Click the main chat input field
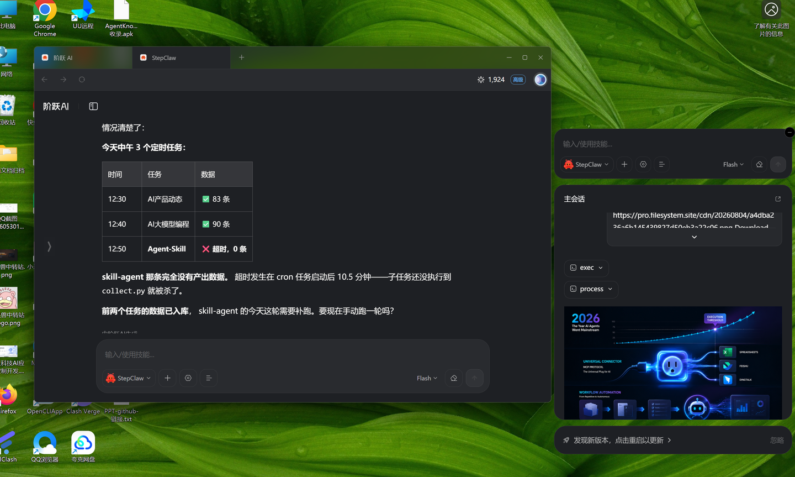795x477 pixels. (293, 354)
